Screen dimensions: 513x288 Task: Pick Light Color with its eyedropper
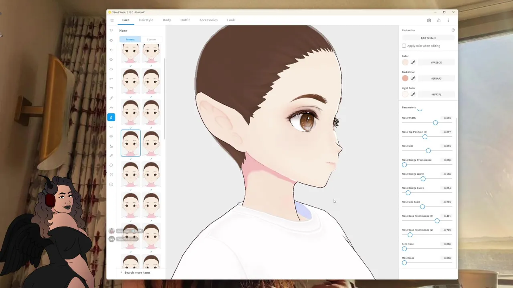[x=413, y=94]
